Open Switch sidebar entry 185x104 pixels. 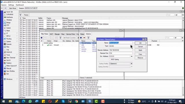[x=8, y=28]
